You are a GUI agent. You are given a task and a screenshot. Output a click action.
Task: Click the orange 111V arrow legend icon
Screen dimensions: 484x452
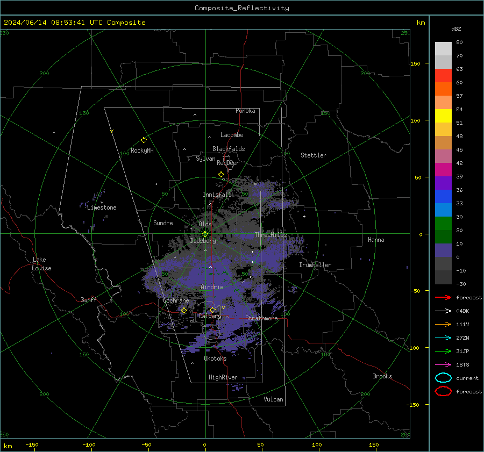click(x=443, y=324)
